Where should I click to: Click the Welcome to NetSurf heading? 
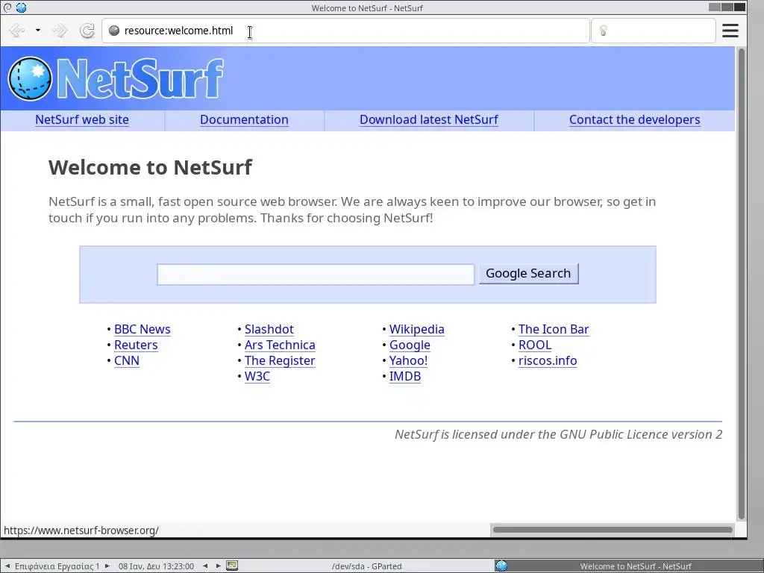150,167
